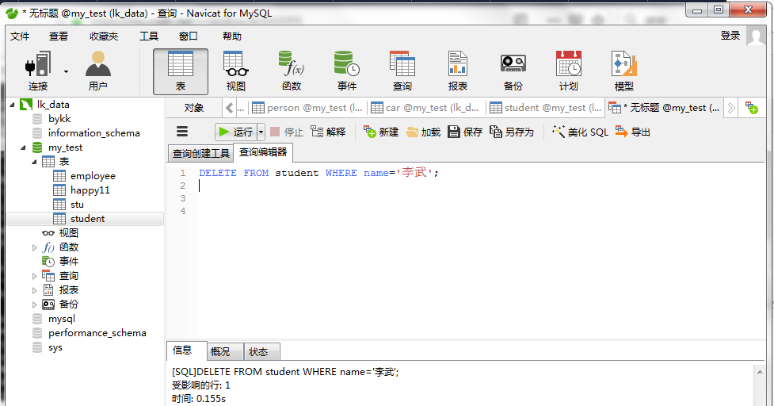
Task: Select the 查询编辑器 tab
Action: point(263,152)
